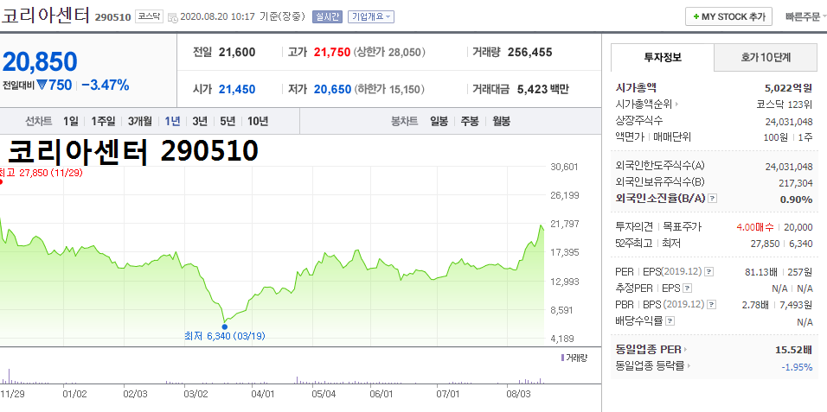This screenshot has height=412, width=827.
Task: Click the -3.47% change rate
Action: (x=105, y=85)
